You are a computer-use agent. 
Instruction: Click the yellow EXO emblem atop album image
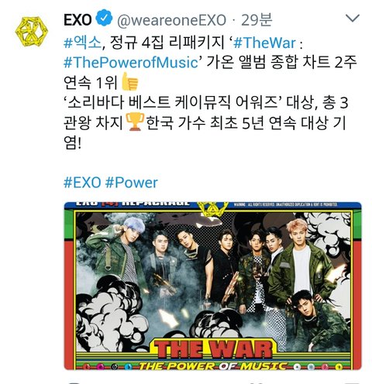tap(212, 209)
